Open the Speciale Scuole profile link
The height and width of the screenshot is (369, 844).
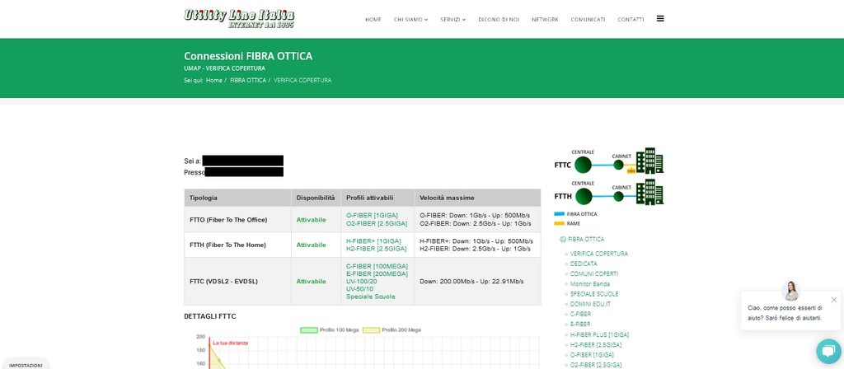click(370, 297)
